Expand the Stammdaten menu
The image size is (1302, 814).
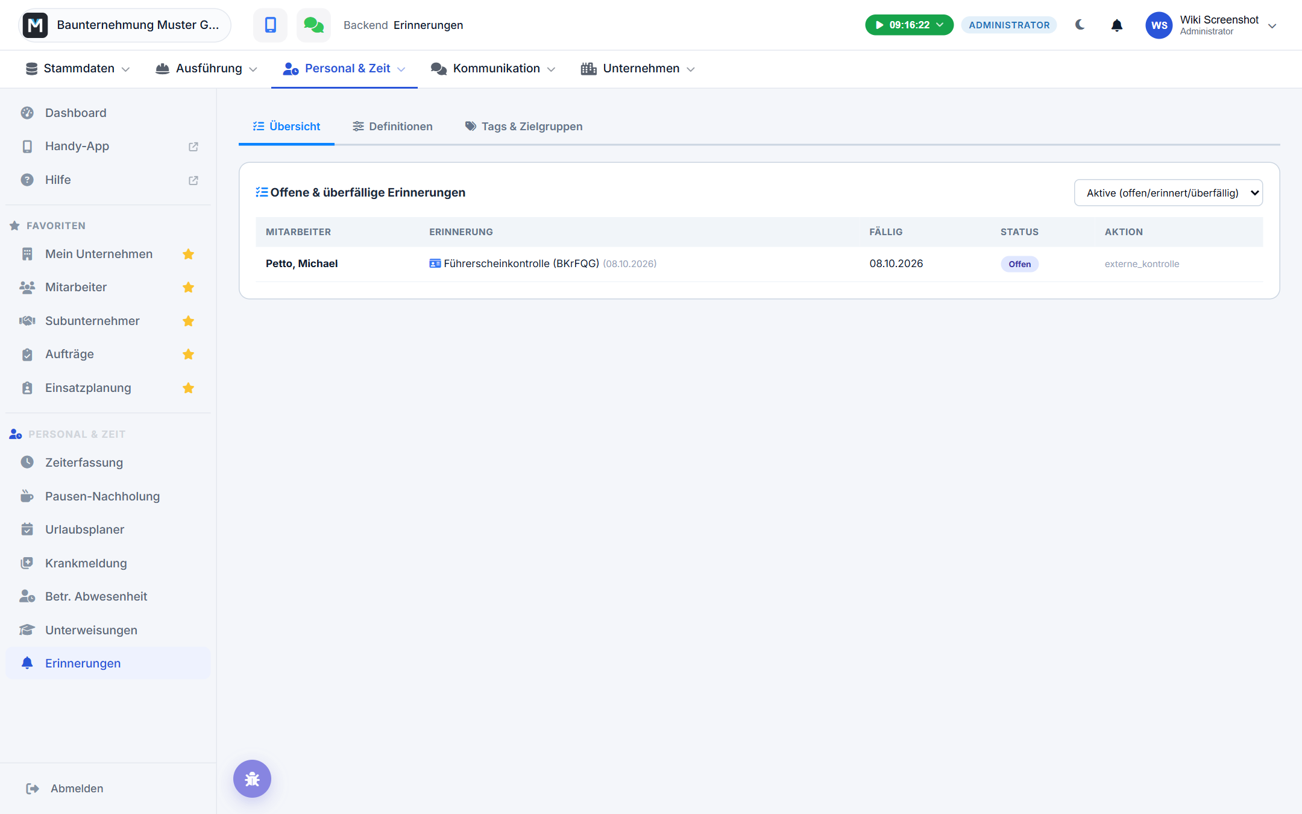pyautogui.click(x=78, y=69)
